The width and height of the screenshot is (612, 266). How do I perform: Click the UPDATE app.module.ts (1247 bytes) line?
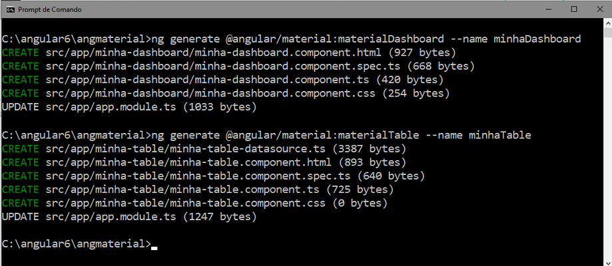[129, 217]
